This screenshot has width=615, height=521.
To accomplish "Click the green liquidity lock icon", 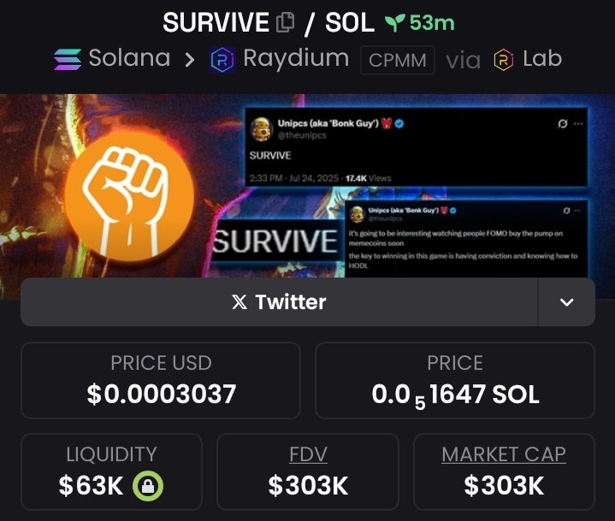I will coord(148,486).
